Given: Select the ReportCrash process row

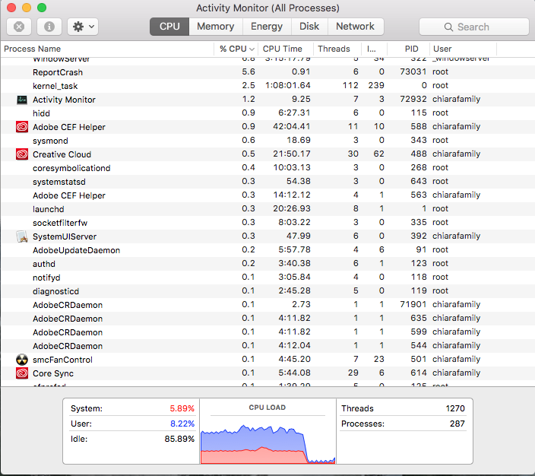Looking at the screenshot, I should coord(267,72).
